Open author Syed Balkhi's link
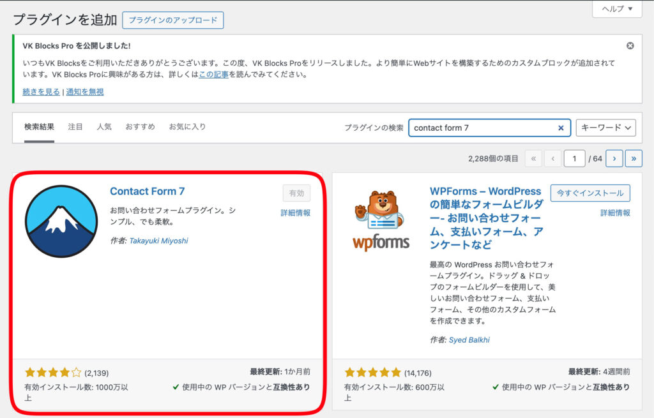This screenshot has width=654, height=418. (x=469, y=340)
